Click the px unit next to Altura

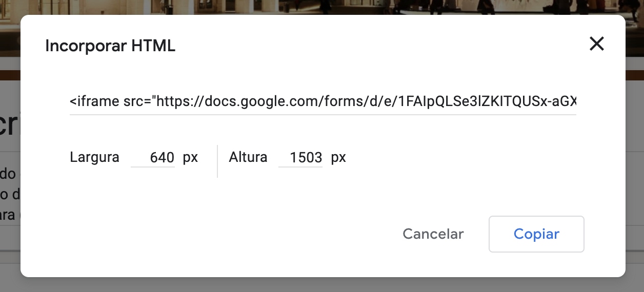coord(338,157)
